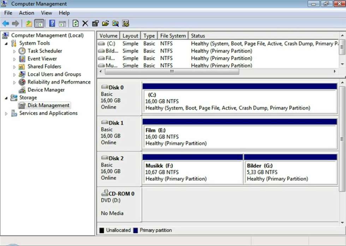
Task: Click the disk view scroll-down arrow
Action: pos(342,223)
